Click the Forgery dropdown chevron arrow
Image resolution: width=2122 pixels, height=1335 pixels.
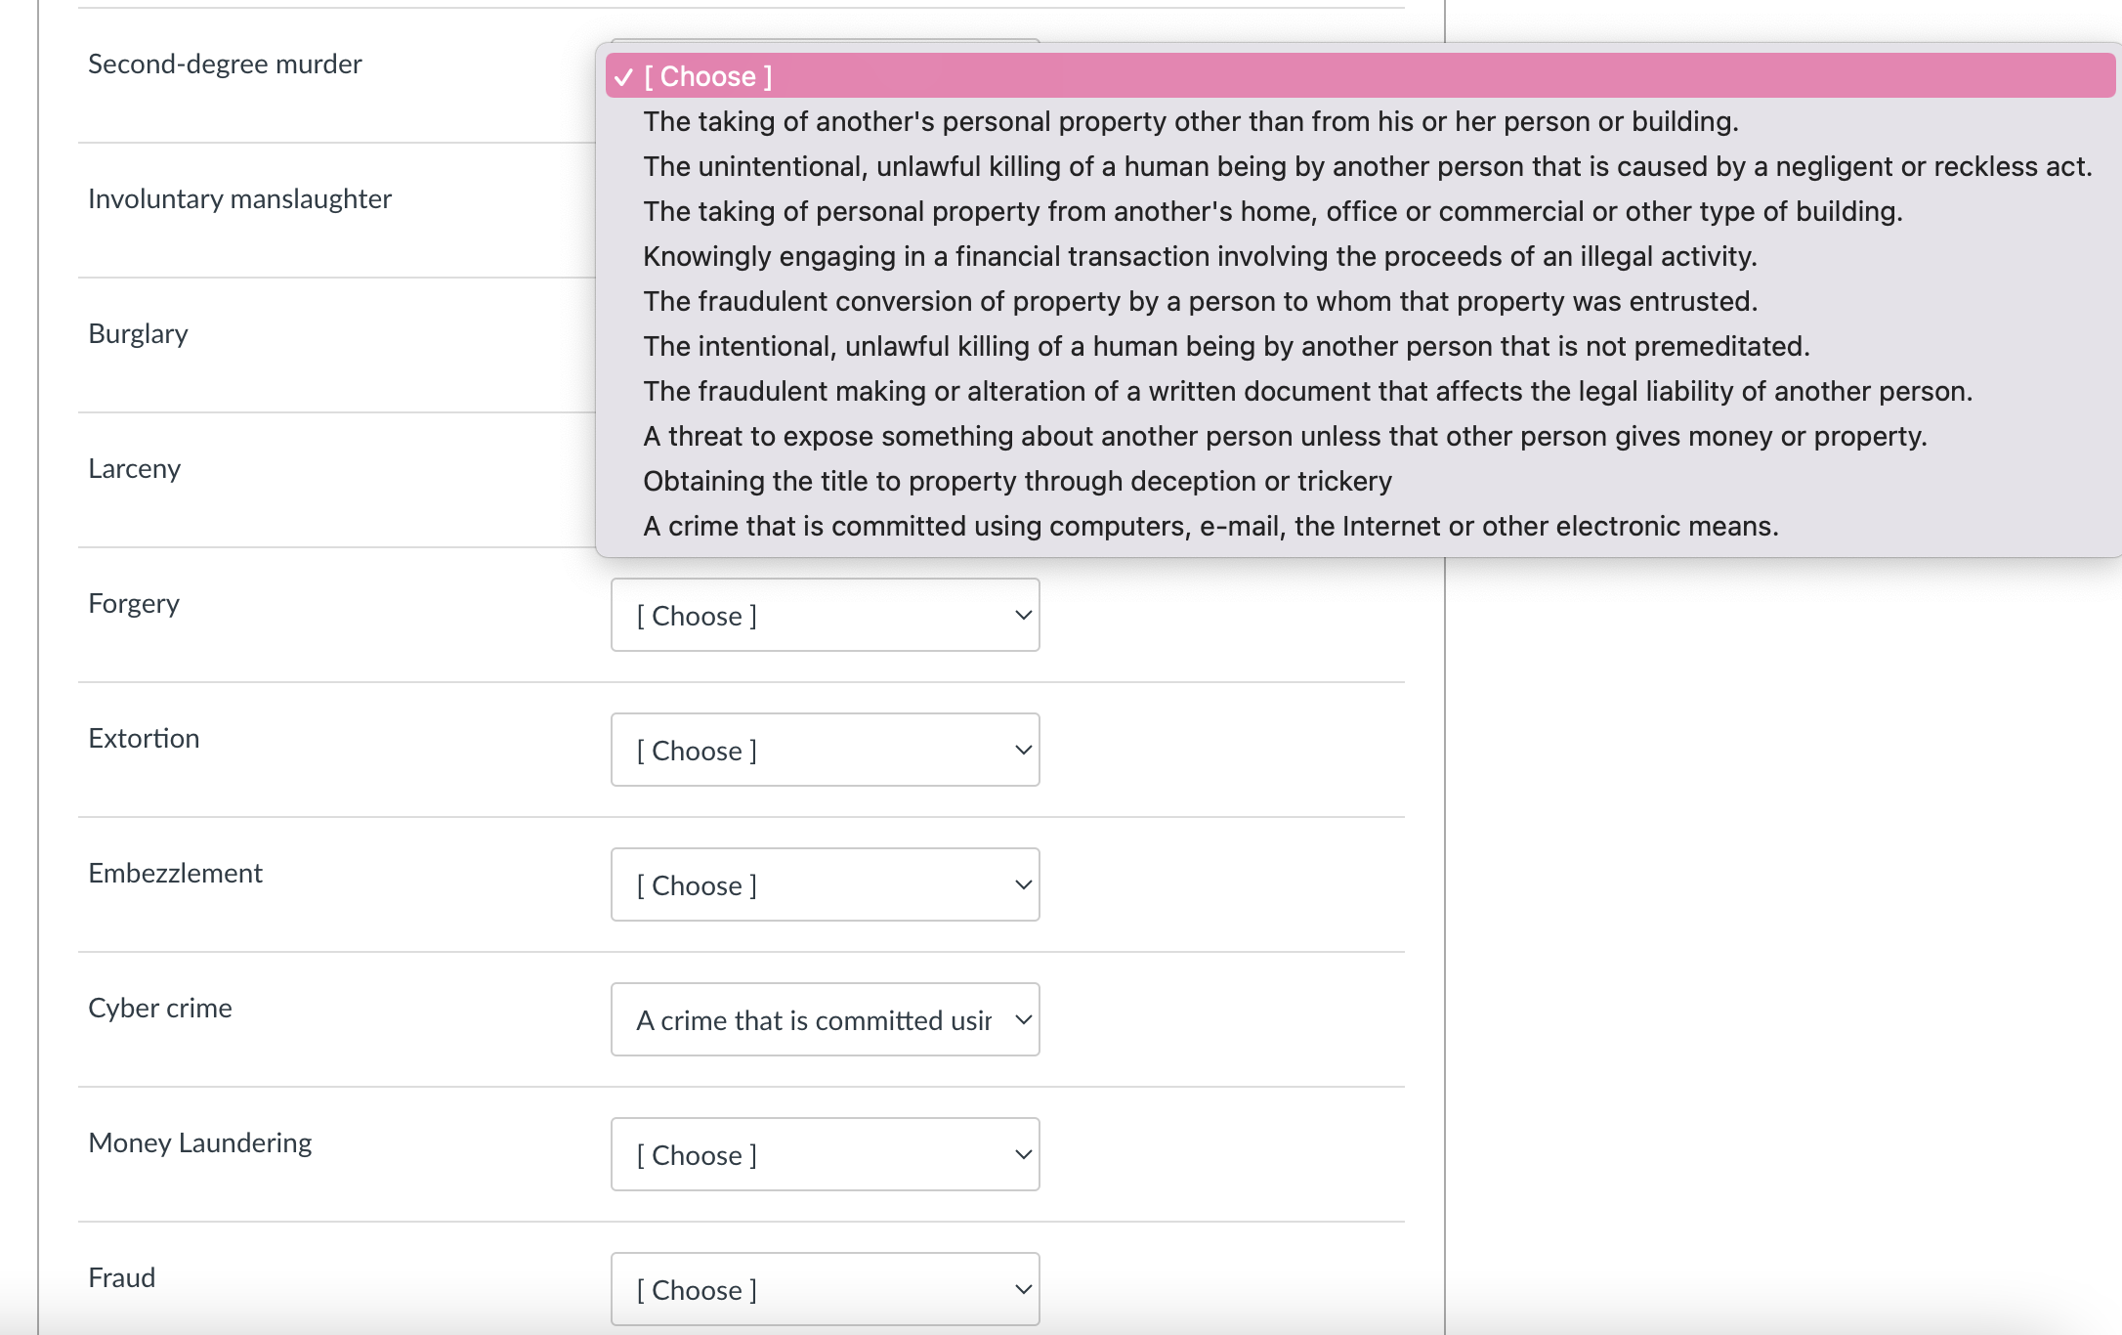tap(1023, 615)
